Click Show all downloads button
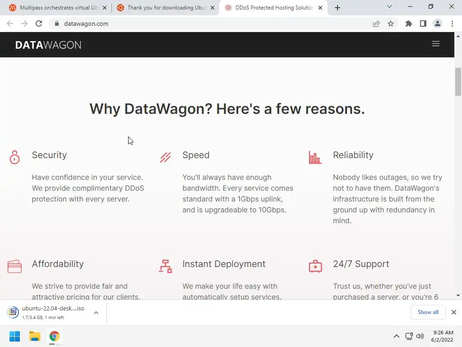Image resolution: width=462 pixels, height=347 pixels. coord(428,312)
